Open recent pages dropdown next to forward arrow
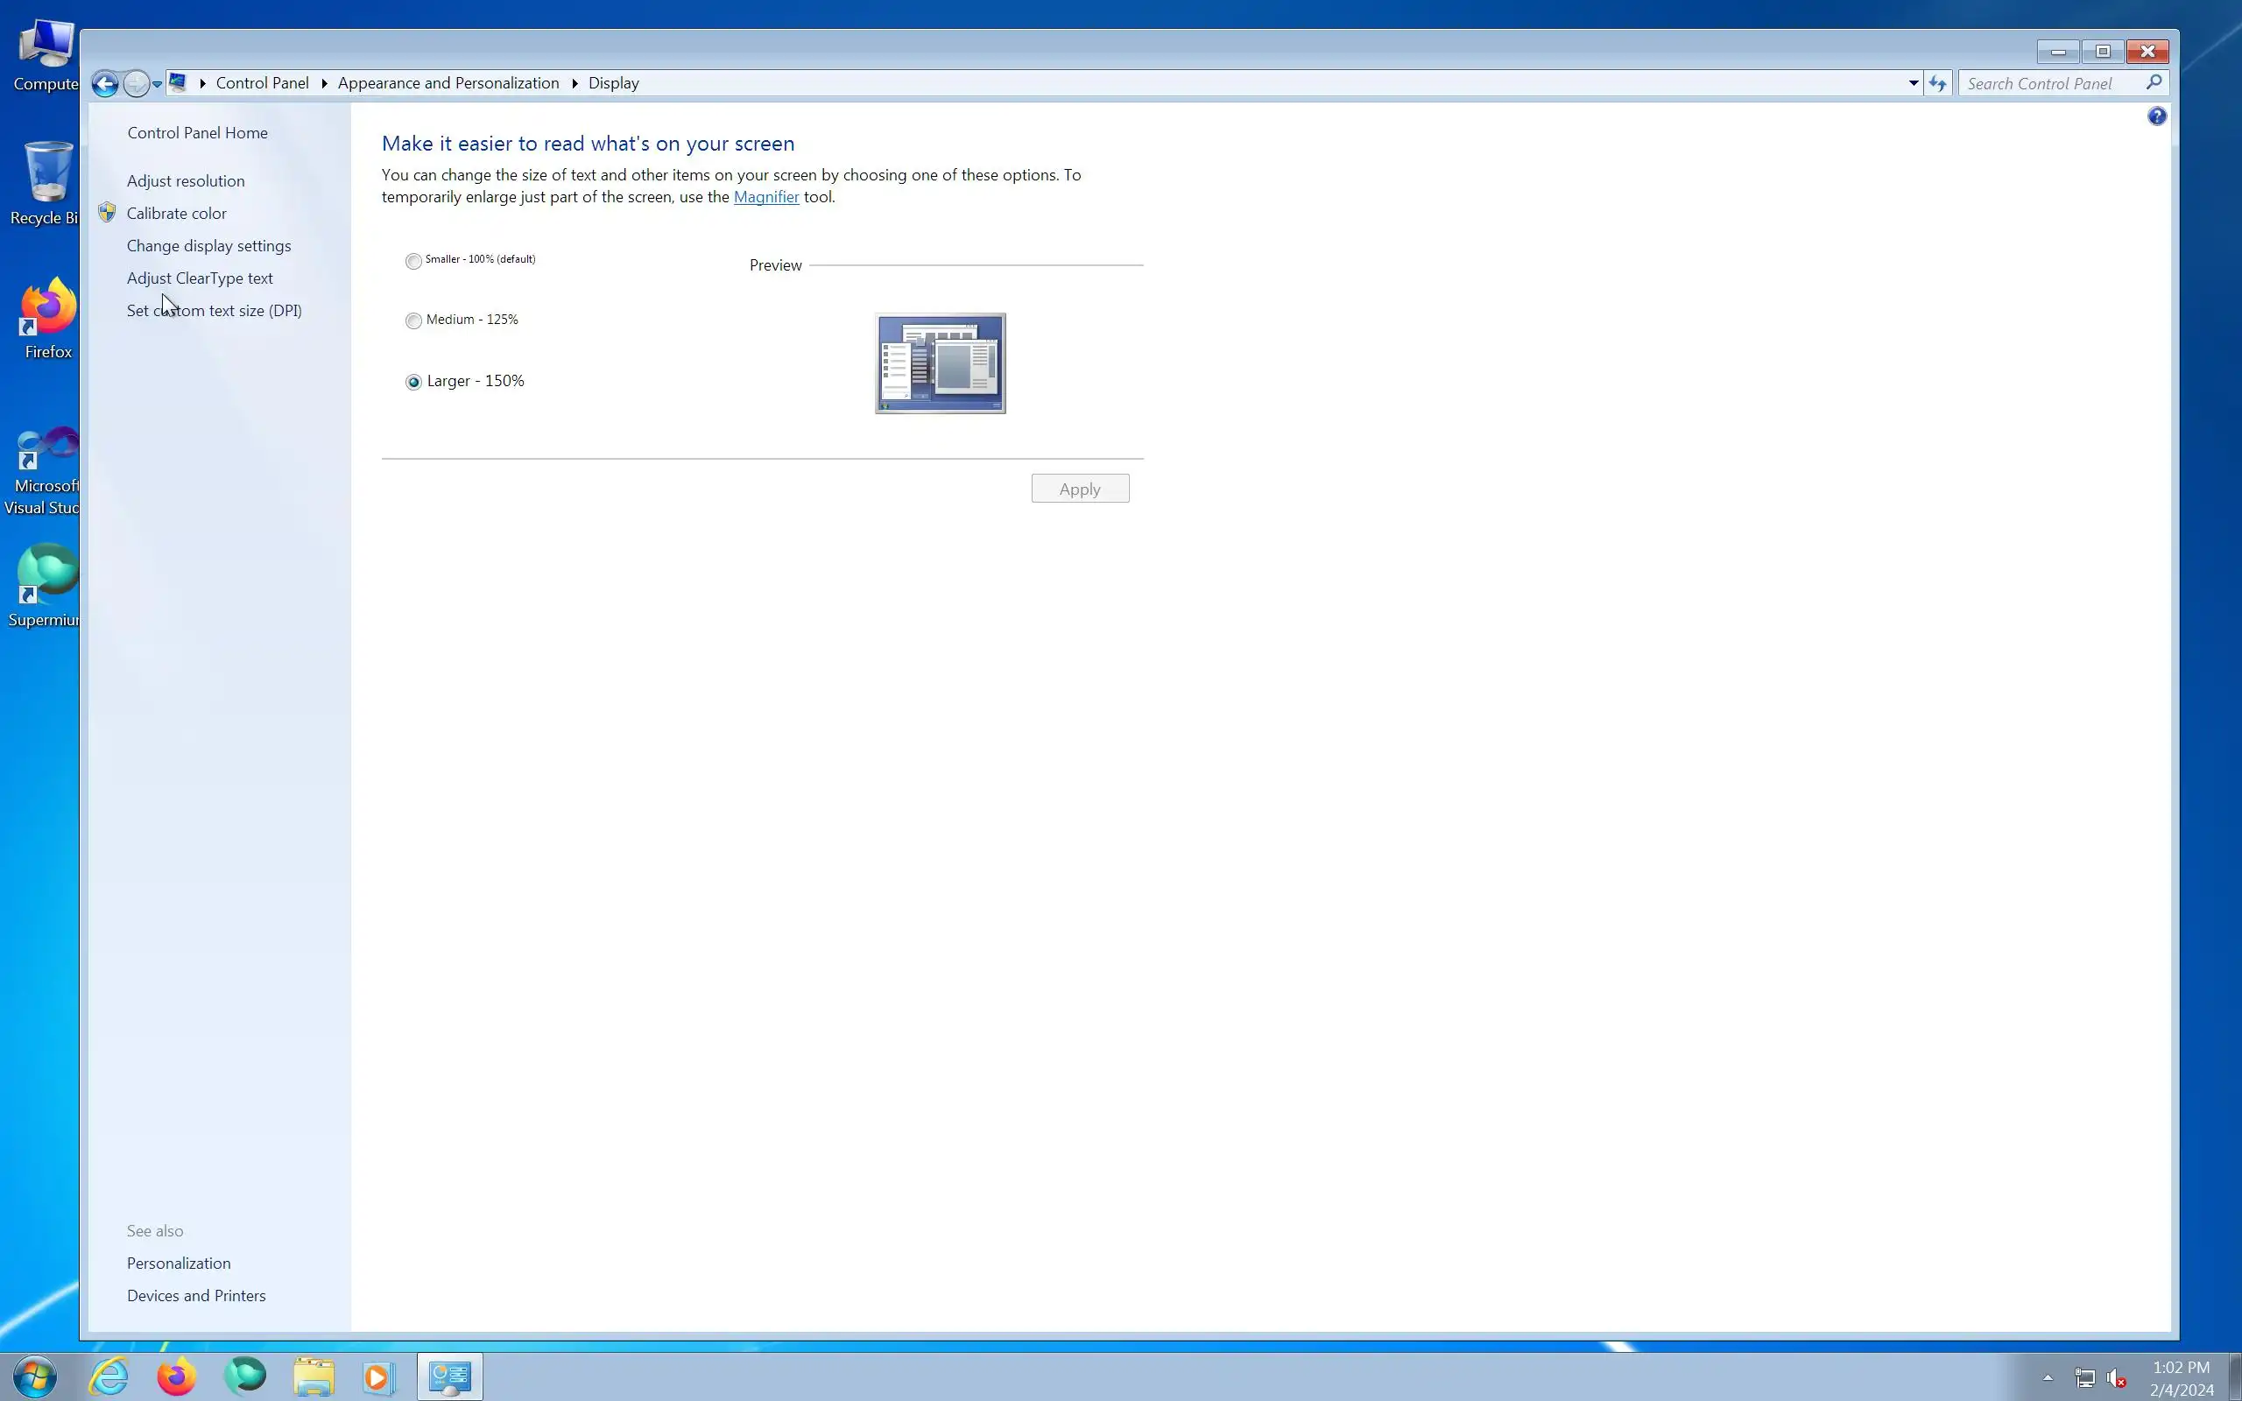 click(157, 84)
